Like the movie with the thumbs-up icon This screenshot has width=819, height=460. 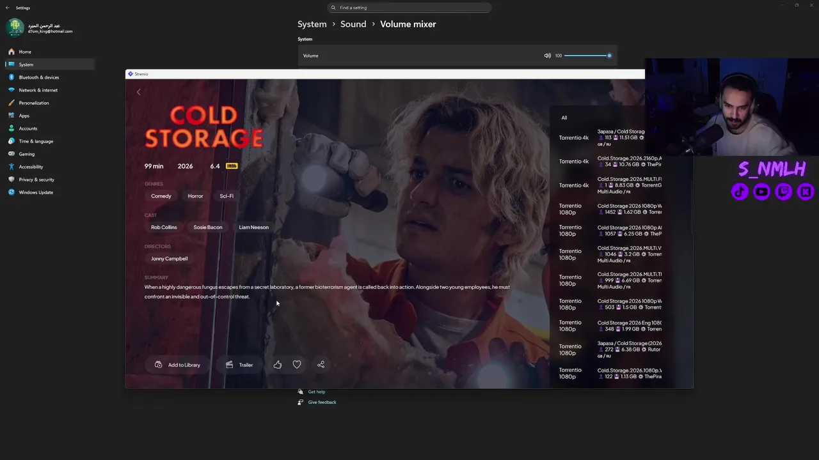click(x=278, y=365)
